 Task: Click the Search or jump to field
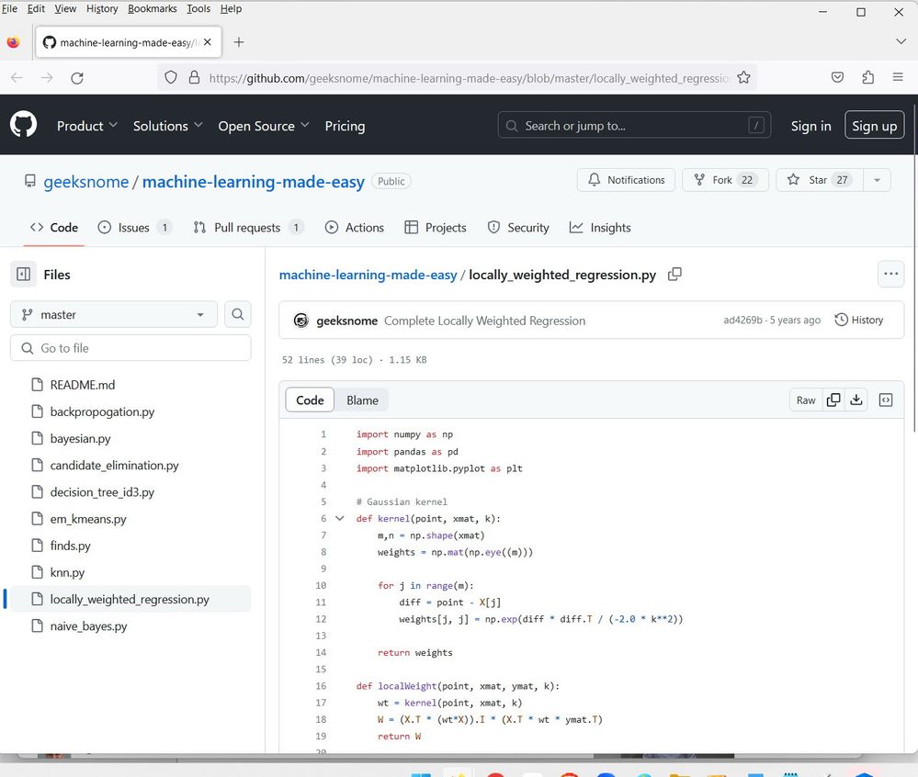coord(633,125)
